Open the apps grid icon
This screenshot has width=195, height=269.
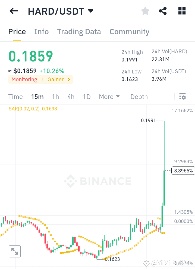181,11
